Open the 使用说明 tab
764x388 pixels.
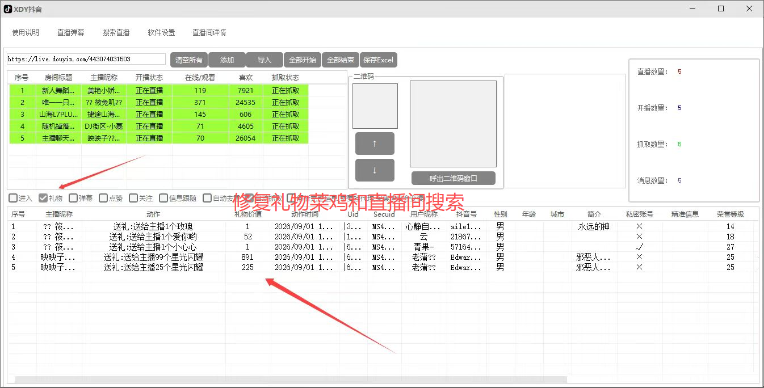pos(26,32)
